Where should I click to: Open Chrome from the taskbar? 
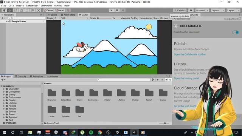(x=100, y=133)
